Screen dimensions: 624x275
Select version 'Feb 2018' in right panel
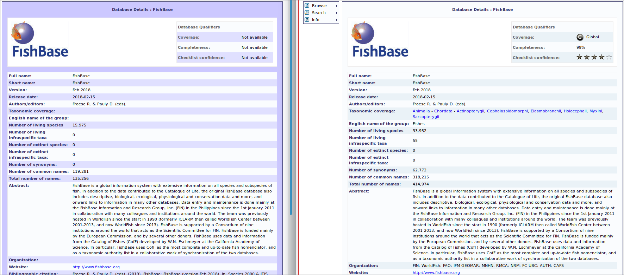(422, 90)
